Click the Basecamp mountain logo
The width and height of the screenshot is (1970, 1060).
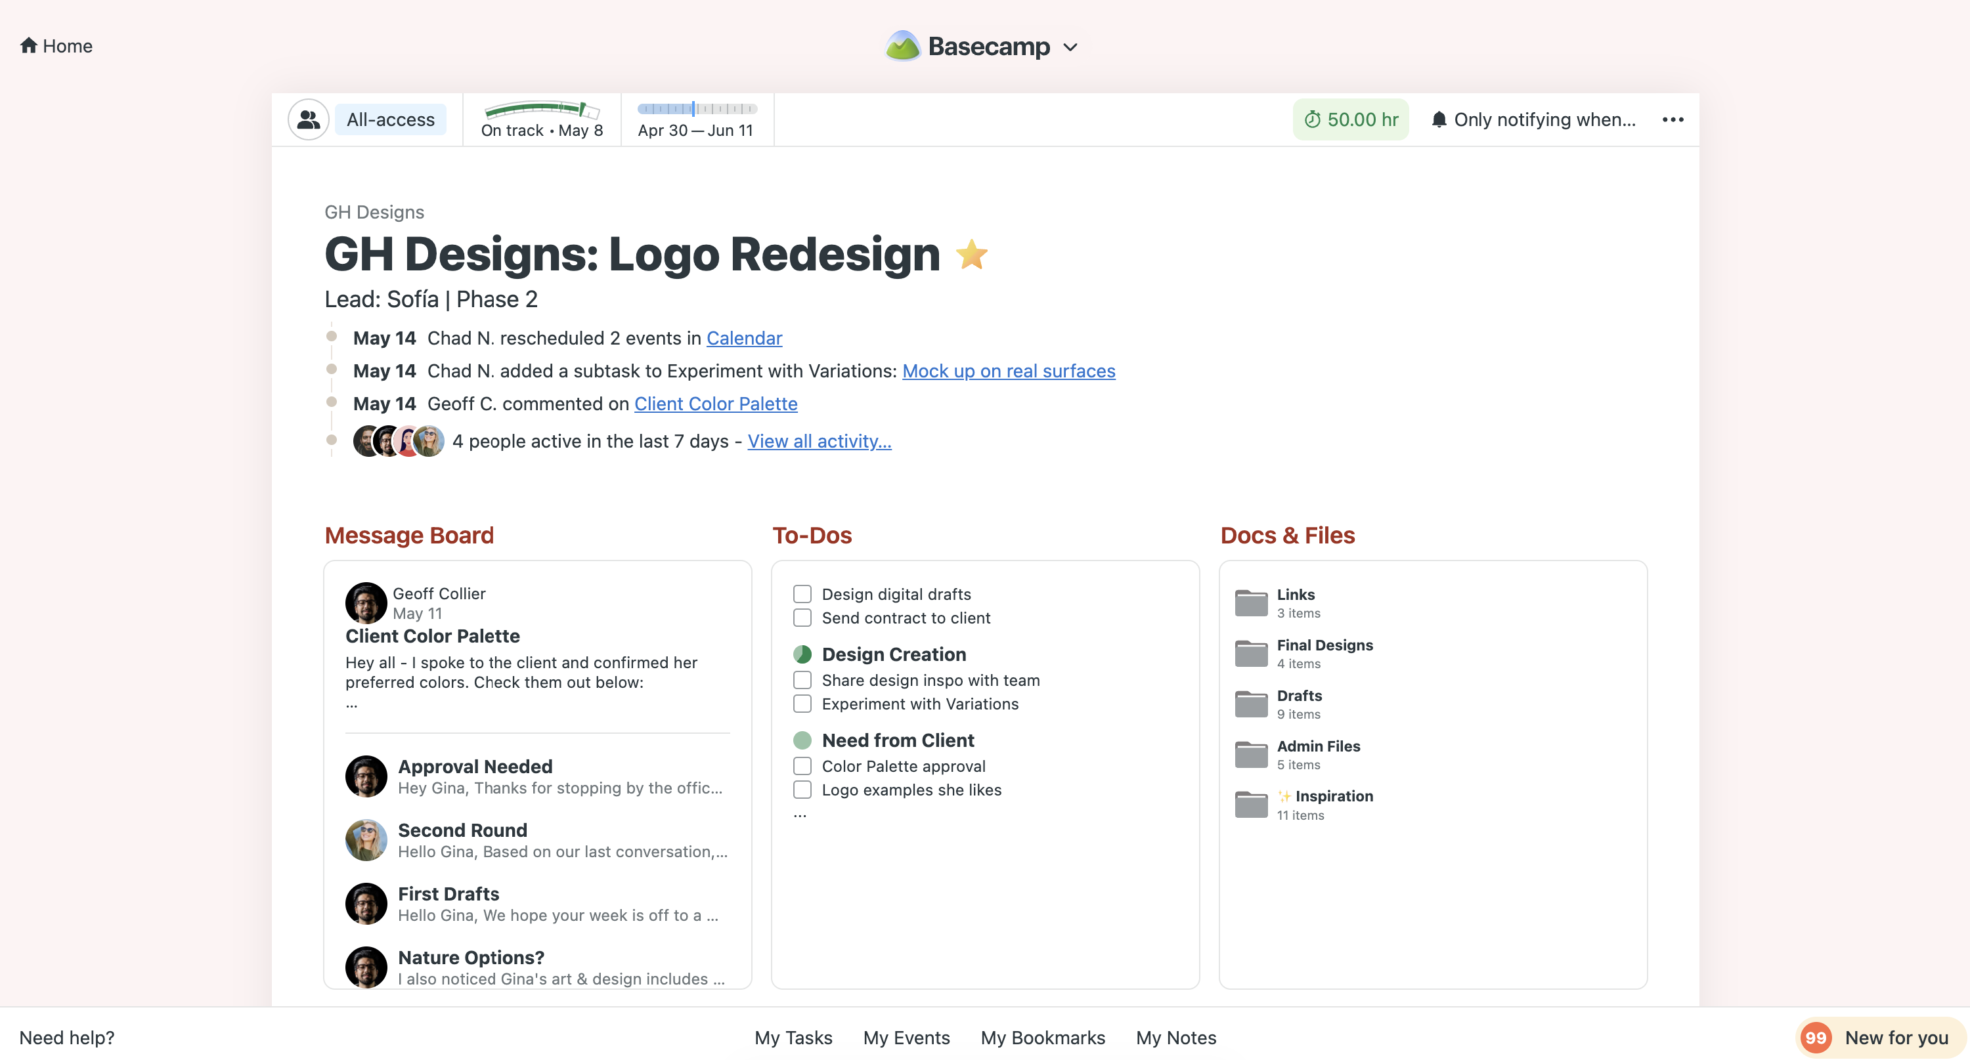click(902, 46)
